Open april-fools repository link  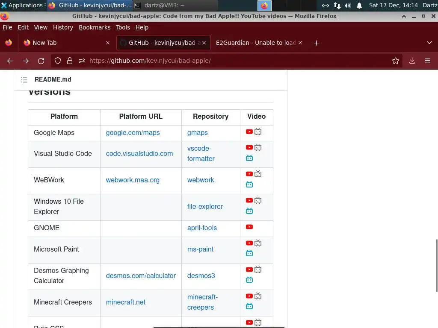click(202, 228)
